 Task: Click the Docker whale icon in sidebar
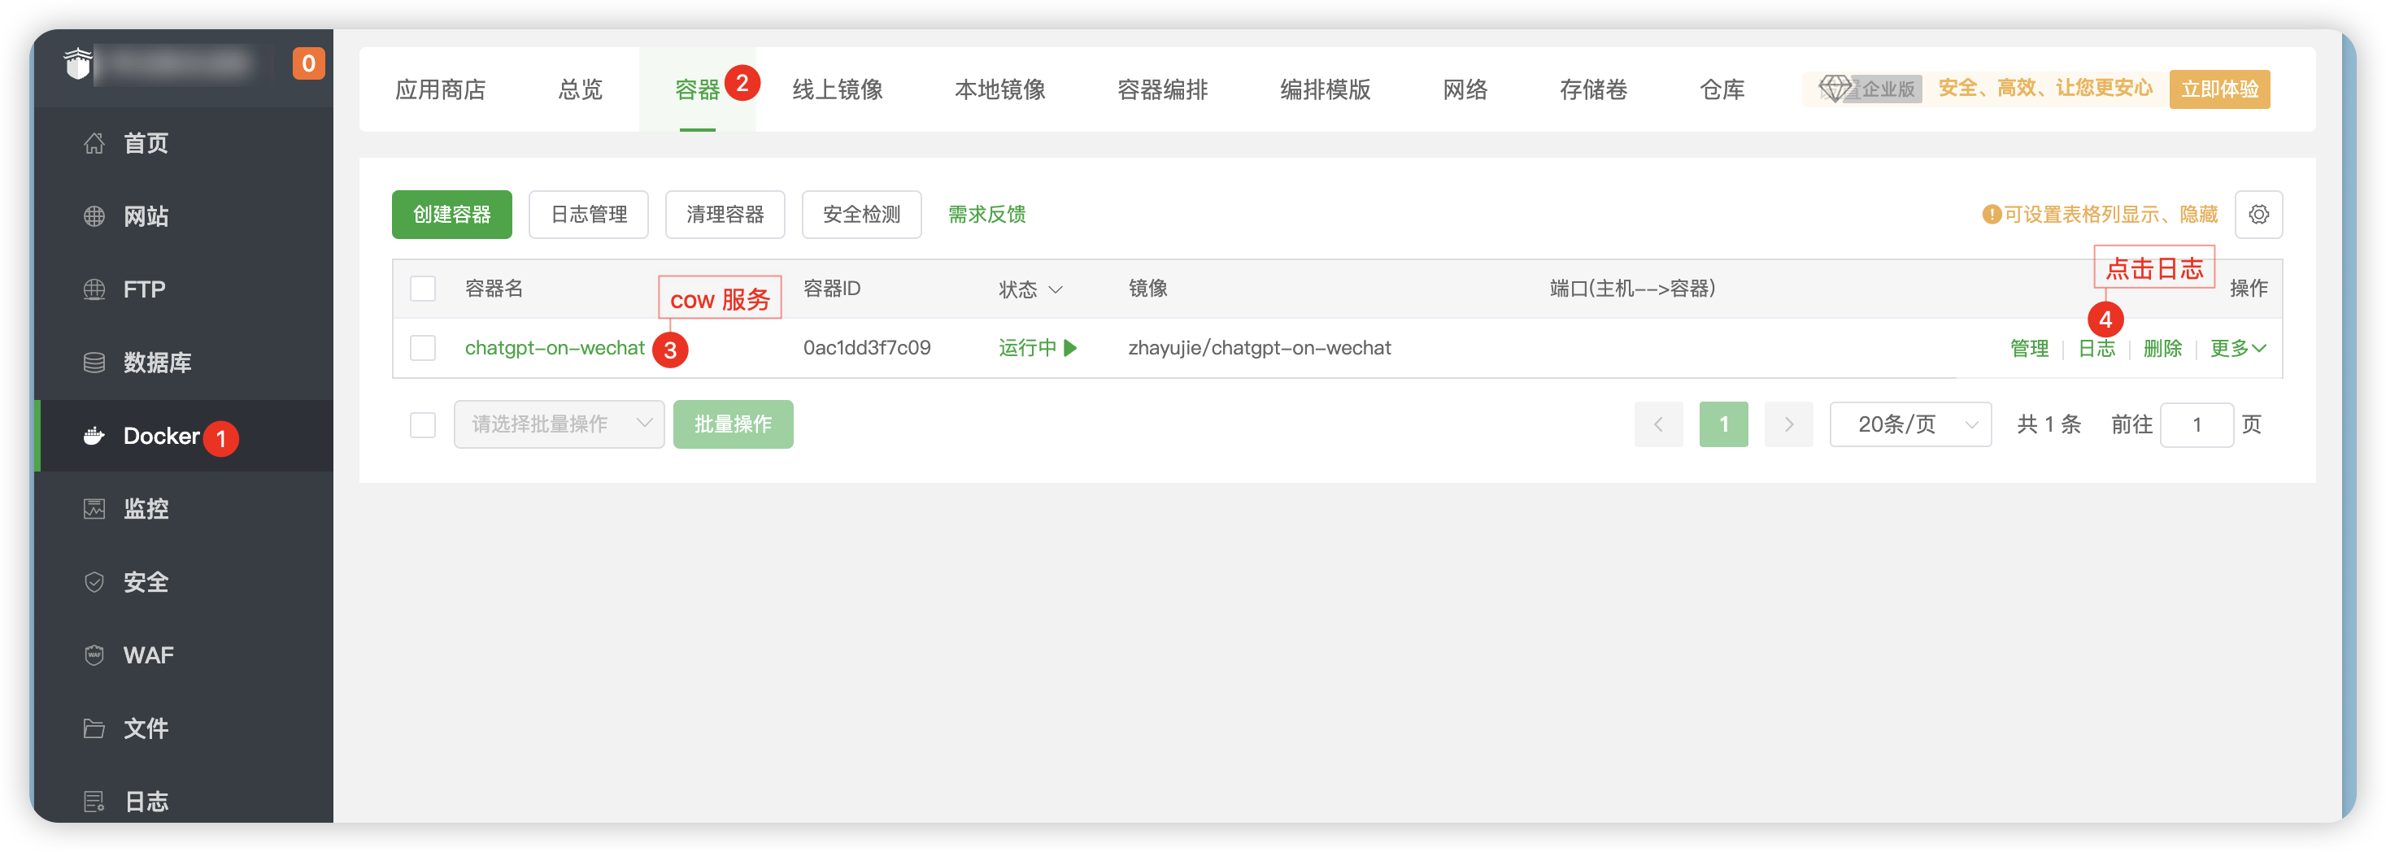point(94,437)
